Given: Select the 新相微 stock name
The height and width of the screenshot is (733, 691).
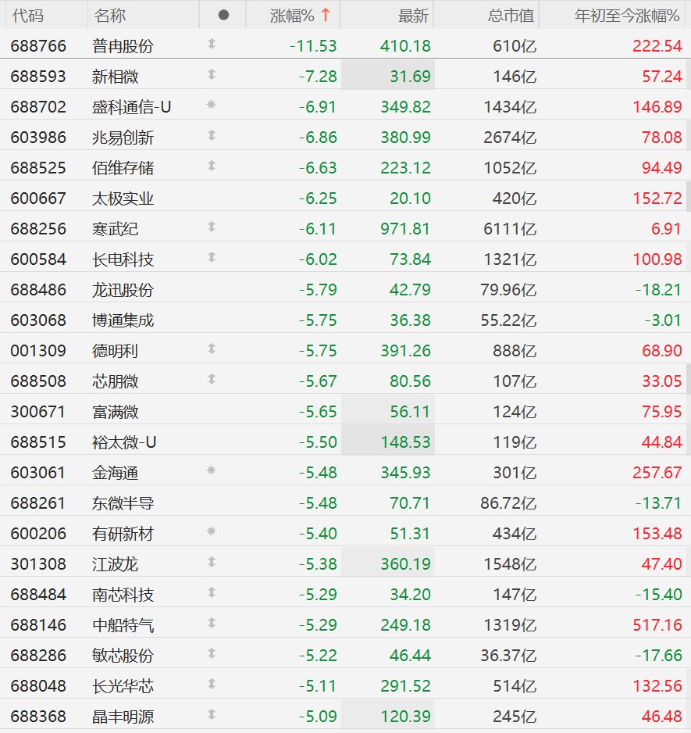Looking at the screenshot, I should pyautogui.click(x=116, y=77).
